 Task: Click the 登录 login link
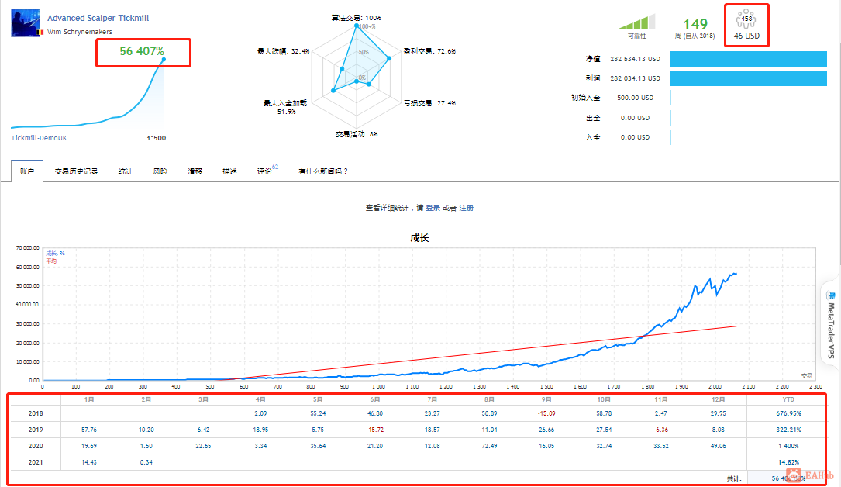pyautogui.click(x=433, y=208)
